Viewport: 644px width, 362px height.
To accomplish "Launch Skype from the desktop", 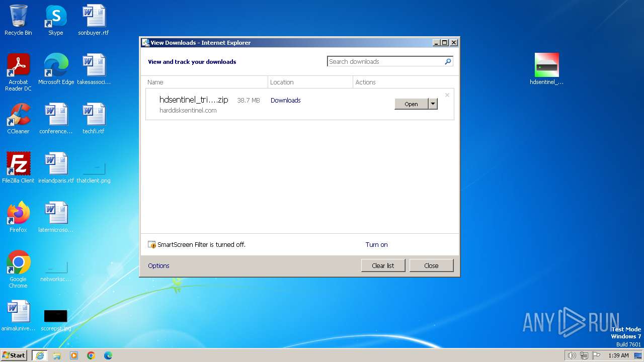I will [x=56, y=20].
